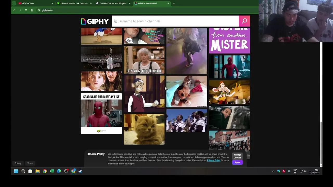Open the baseball stadium player GIF
The width and height of the screenshot is (333, 187).
(101, 58)
